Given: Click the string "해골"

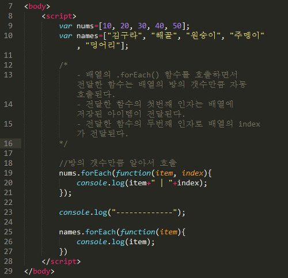Looking at the screenshot, I should coord(164,36).
